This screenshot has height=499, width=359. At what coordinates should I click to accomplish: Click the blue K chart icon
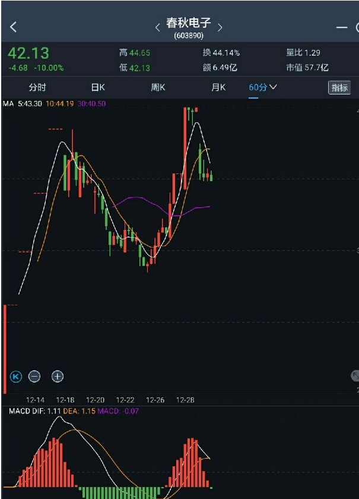coord(16,377)
